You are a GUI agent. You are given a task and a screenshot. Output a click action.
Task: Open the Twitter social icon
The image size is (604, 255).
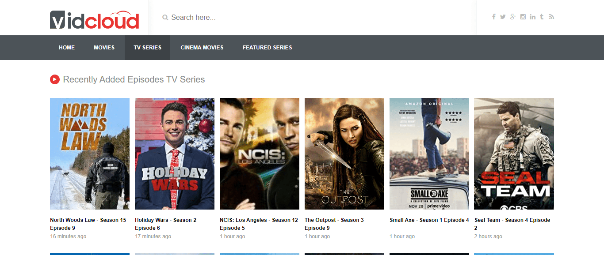503,17
